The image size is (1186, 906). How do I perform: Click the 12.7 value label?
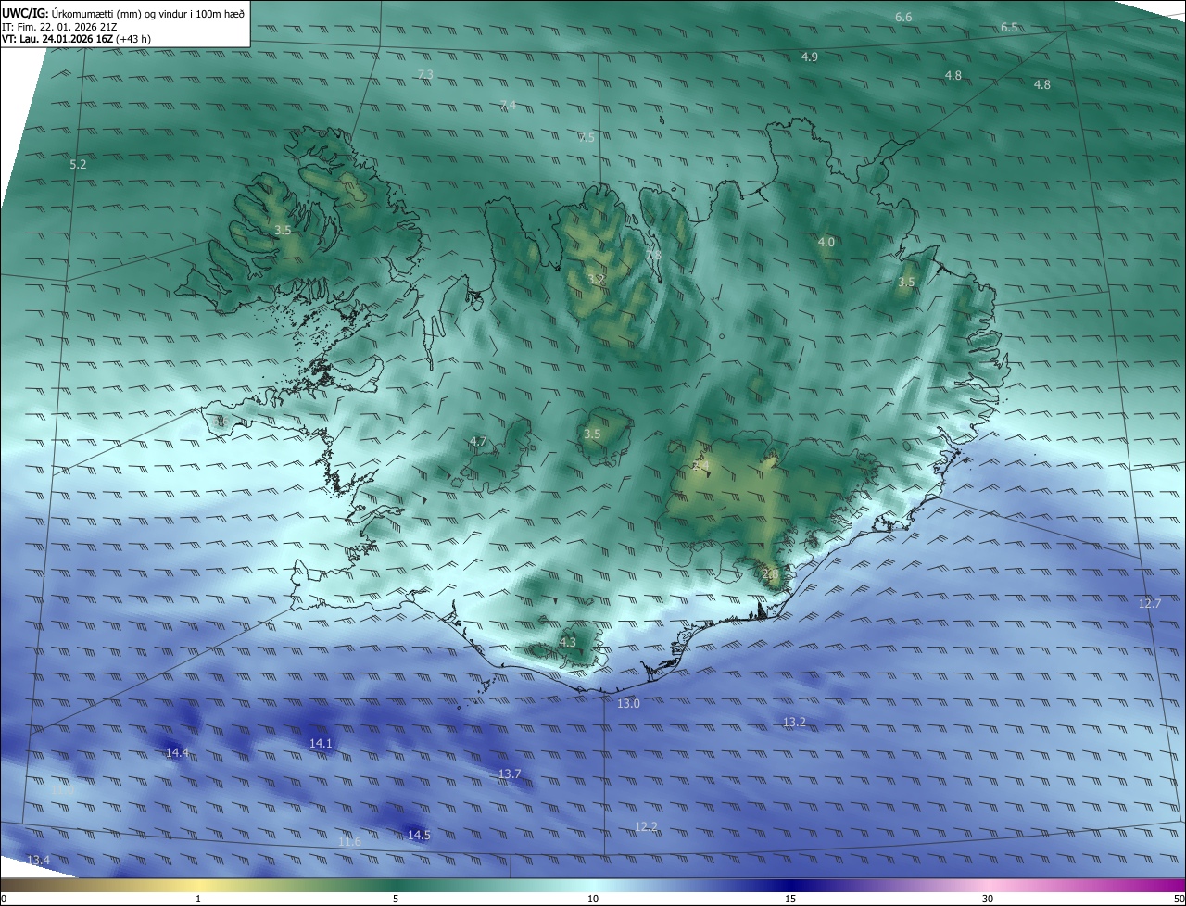1149,604
